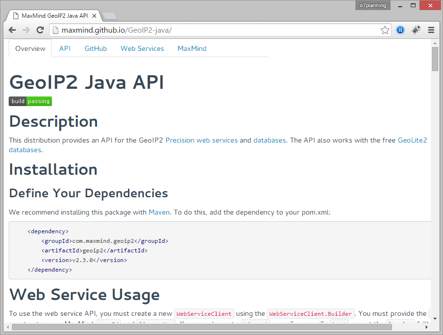Click the o7planning profile label
Image resolution: width=443 pixels, height=335 pixels.
[373, 5]
